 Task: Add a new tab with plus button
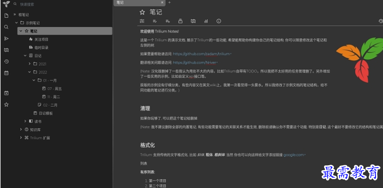point(169,2)
